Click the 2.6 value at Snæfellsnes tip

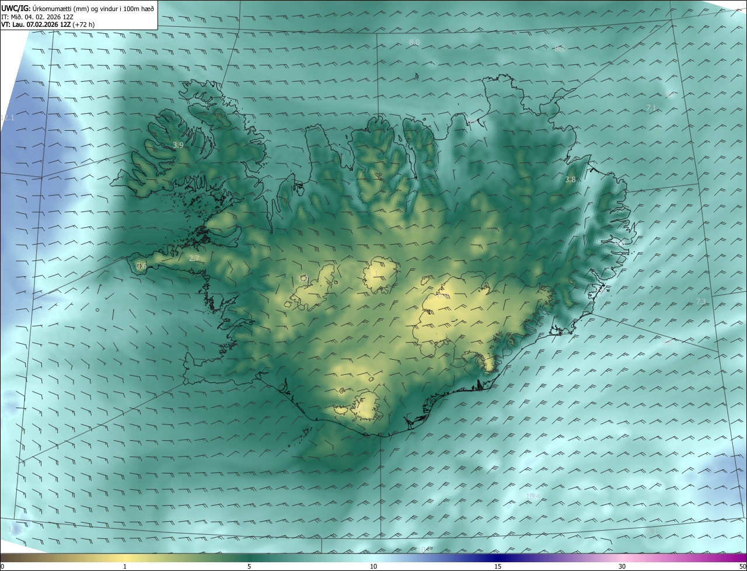coord(141,266)
